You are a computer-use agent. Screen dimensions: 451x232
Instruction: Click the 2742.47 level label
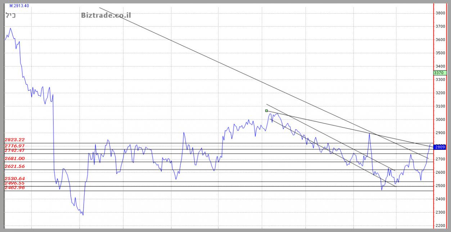(14, 150)
